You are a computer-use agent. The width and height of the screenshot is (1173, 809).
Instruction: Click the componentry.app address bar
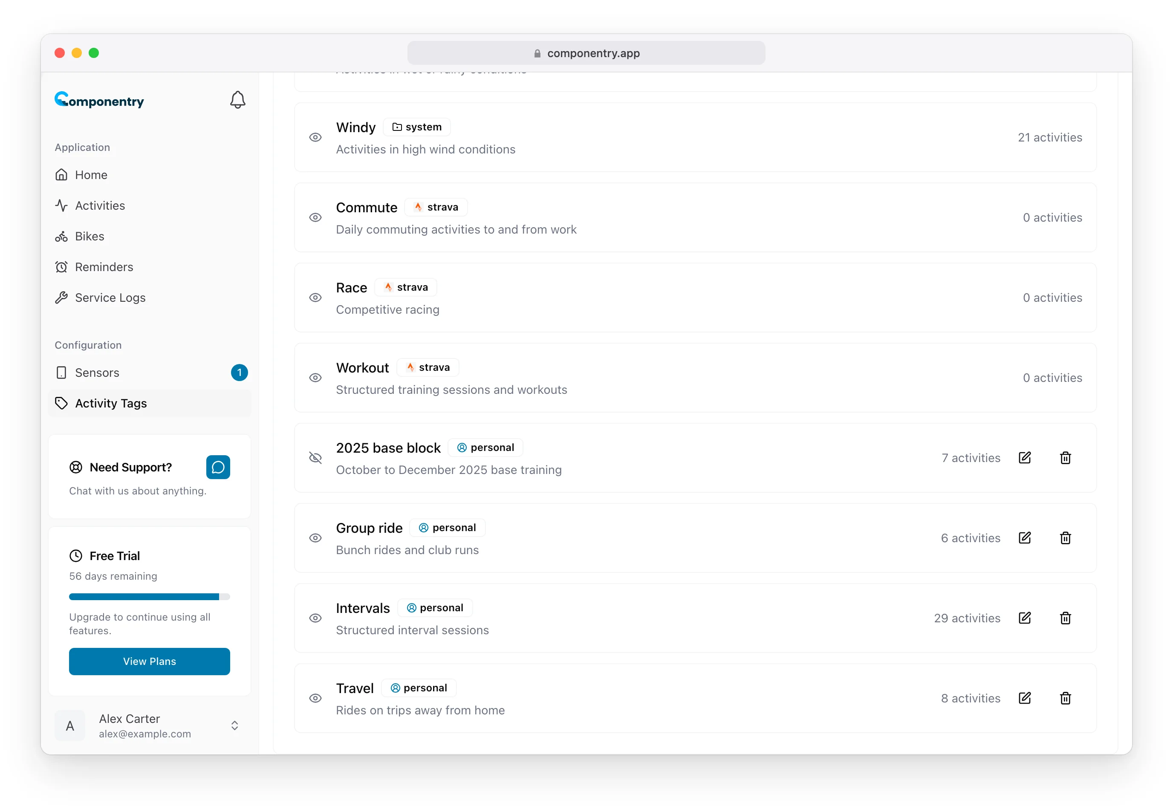[x=586, y=53]
